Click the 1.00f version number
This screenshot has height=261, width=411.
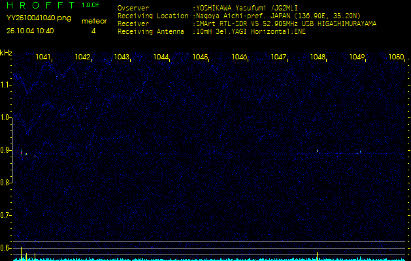pos(91,5)
